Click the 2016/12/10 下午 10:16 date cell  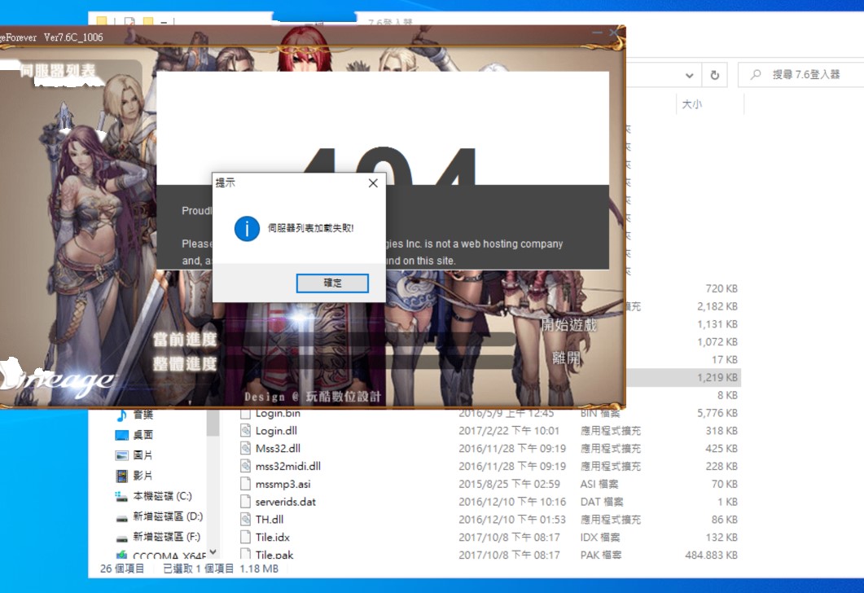coord(512,502)
